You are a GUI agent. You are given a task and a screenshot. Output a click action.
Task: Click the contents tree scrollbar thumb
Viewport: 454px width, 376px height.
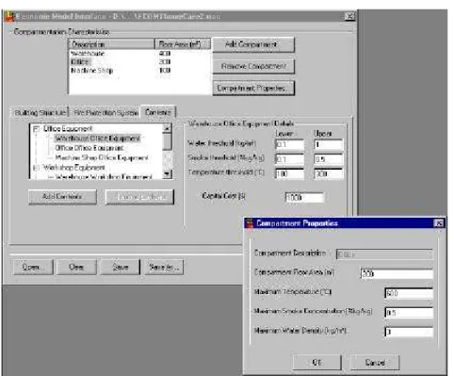click(168, 141)
